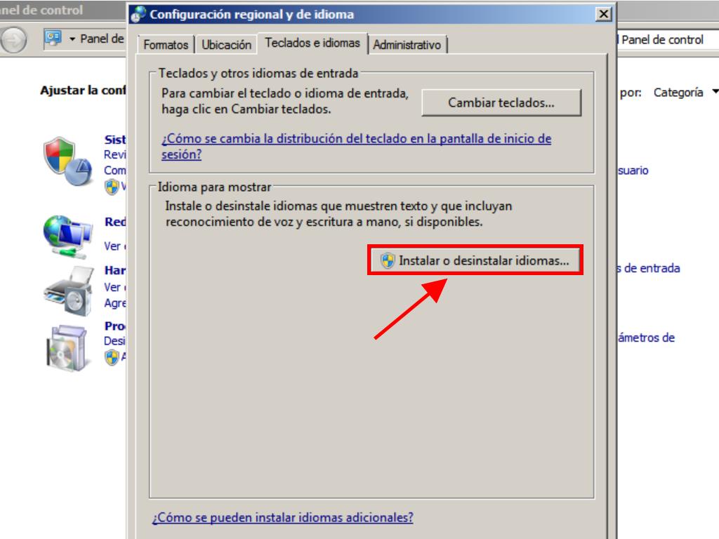Click the Control Panel search field
This screenshot has height=539, width=719.
(x=667, y=40)
